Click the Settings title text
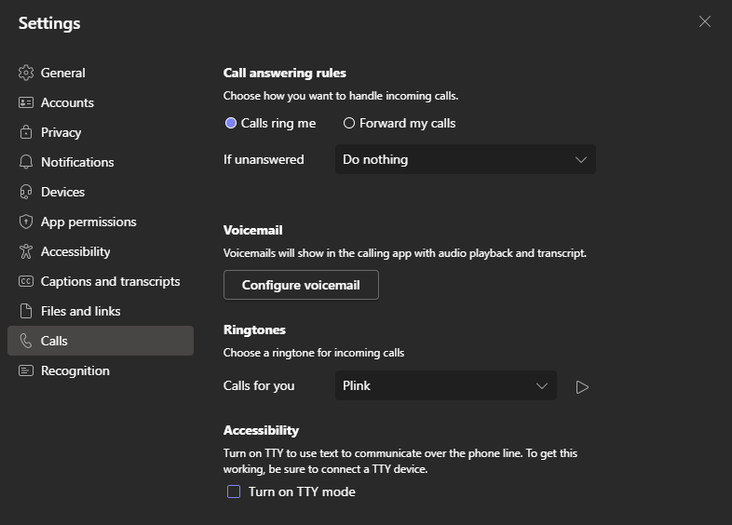 [49, 23]
